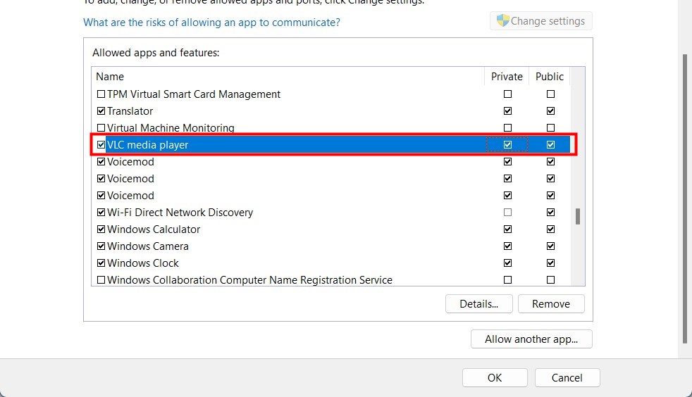692x397 pixels.
Task: Remove the selected app from list
Action: tap(551, 303)
